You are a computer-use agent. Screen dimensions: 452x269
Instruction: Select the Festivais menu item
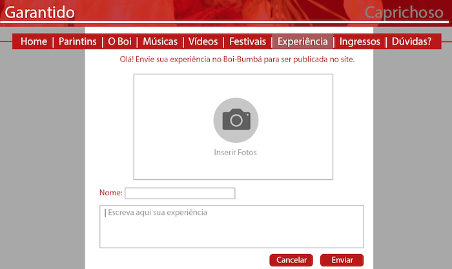[x=247, y=41]
